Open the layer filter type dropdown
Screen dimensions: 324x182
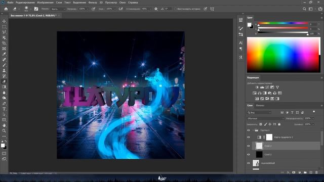click(259, 112)
